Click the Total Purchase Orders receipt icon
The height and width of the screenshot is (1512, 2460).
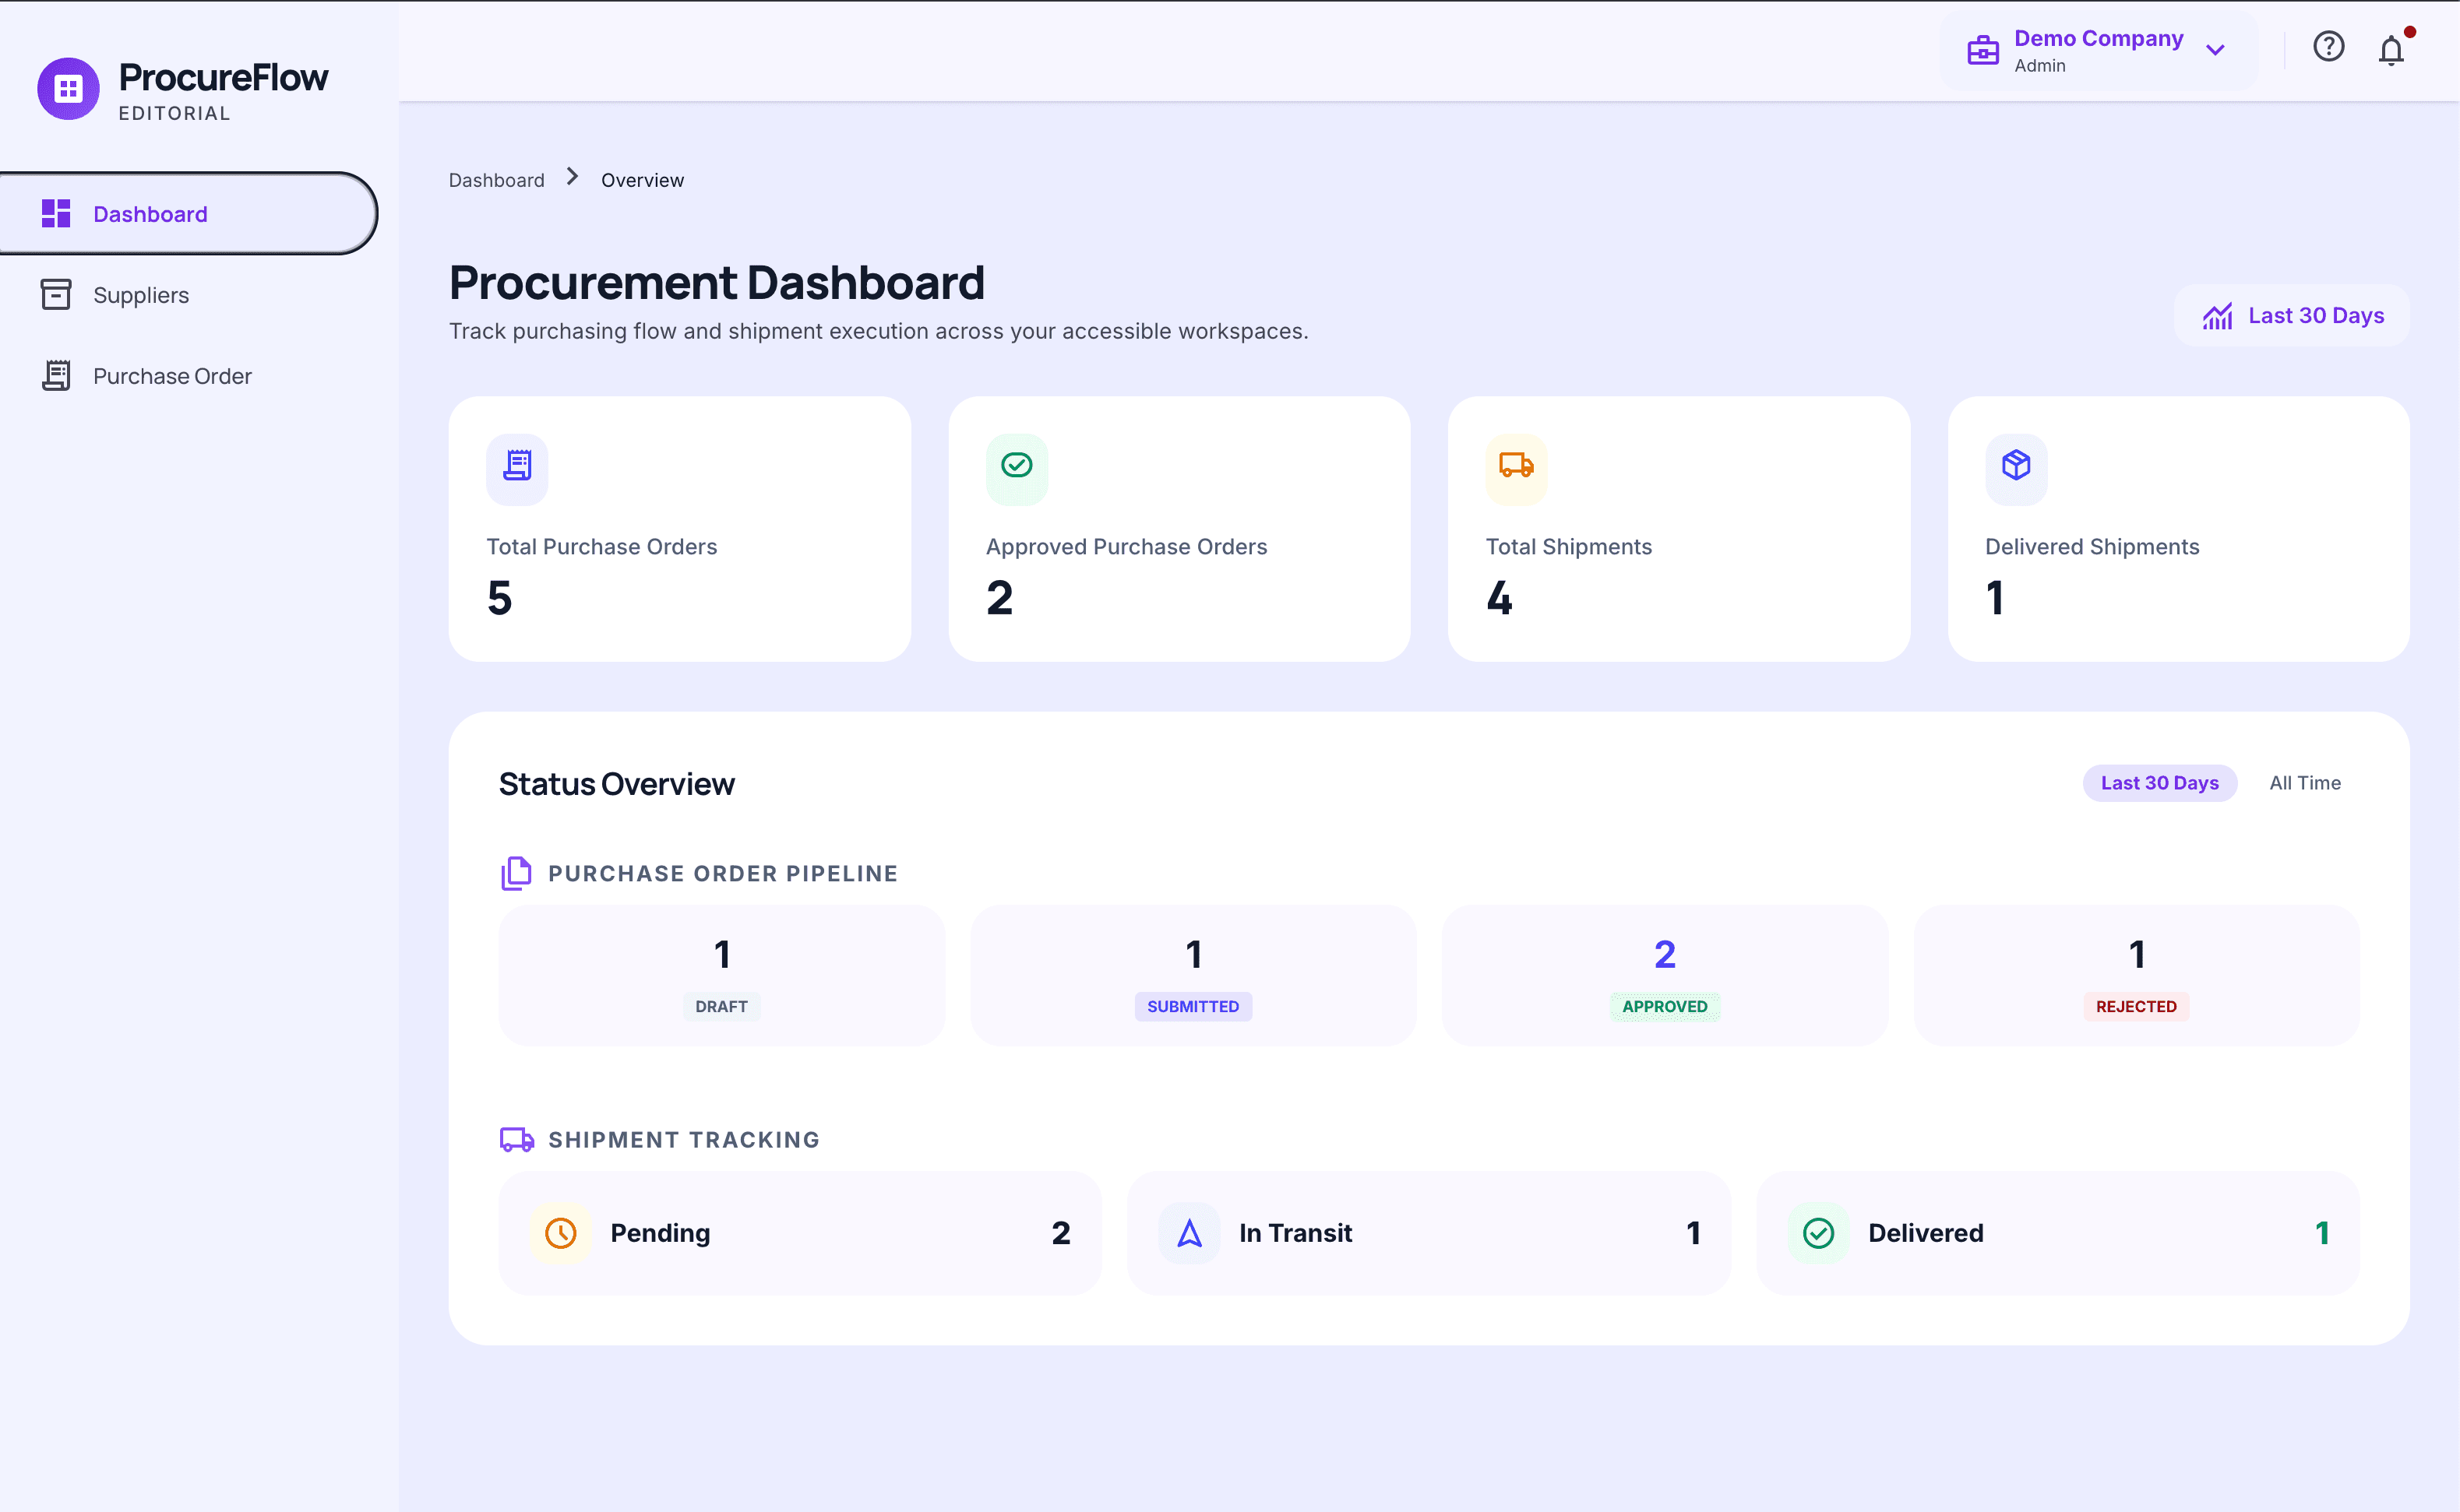pos(517,465)
